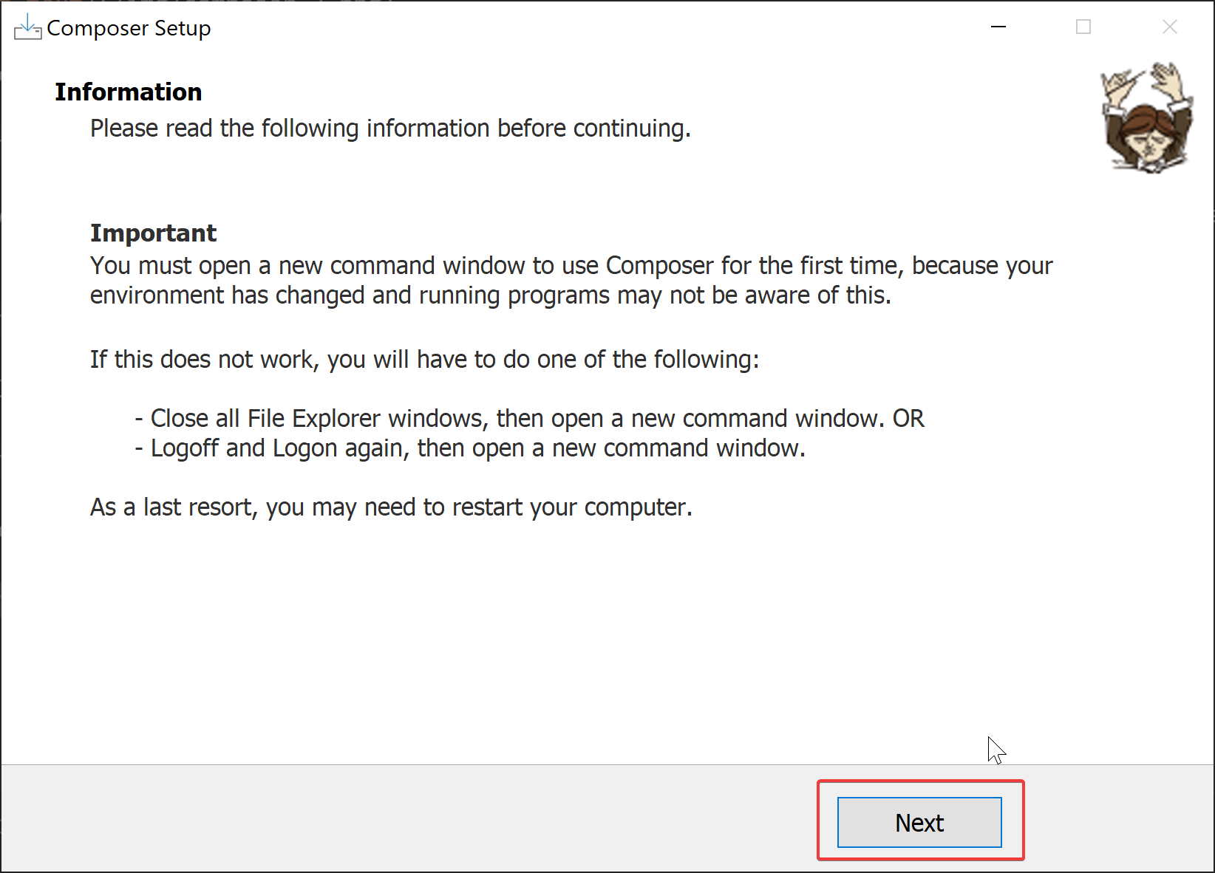Click the "As a last resort" sentence
Screen dimensions: 1215x873
(391, 507)
